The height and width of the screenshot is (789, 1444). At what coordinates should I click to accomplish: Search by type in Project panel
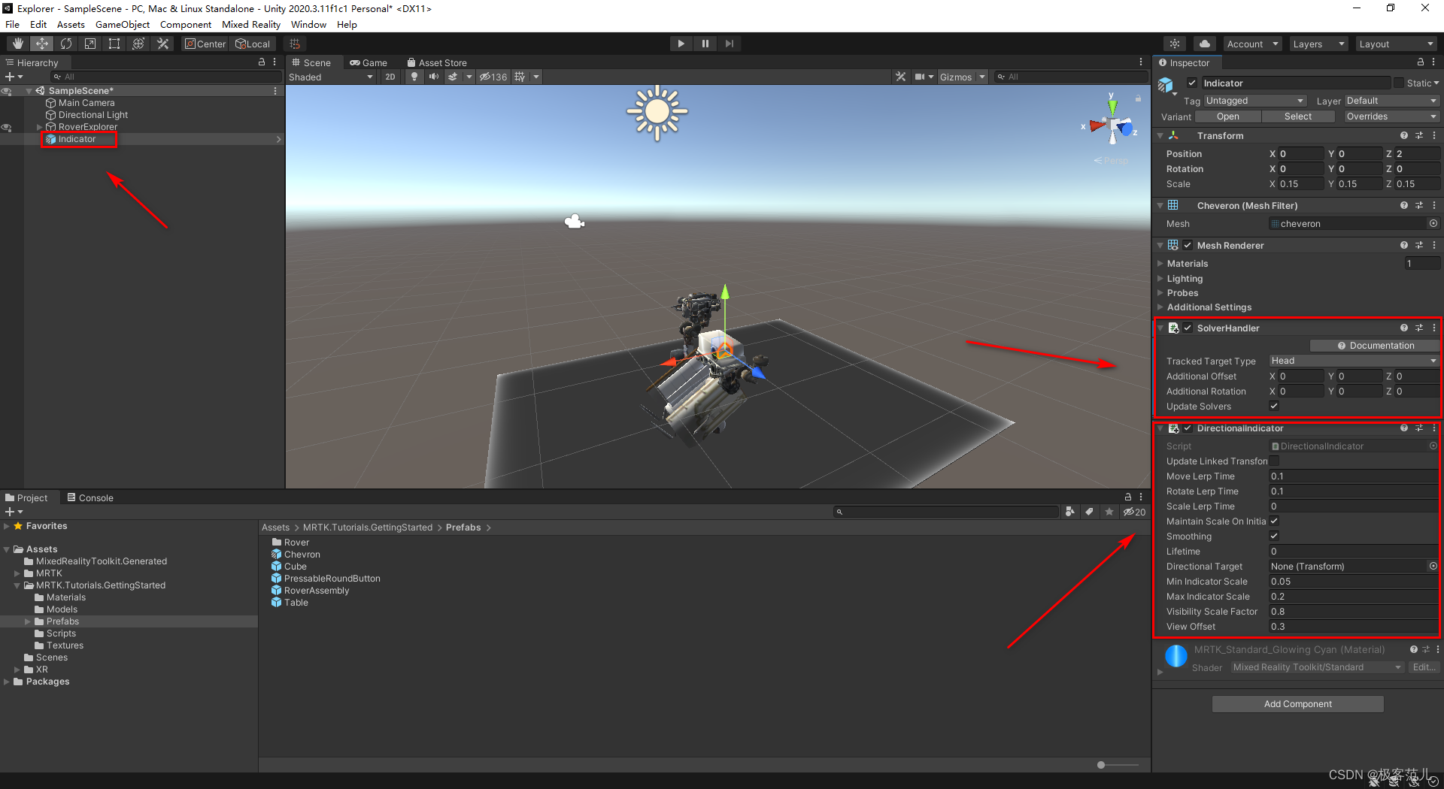click(x=1070, y=512)
